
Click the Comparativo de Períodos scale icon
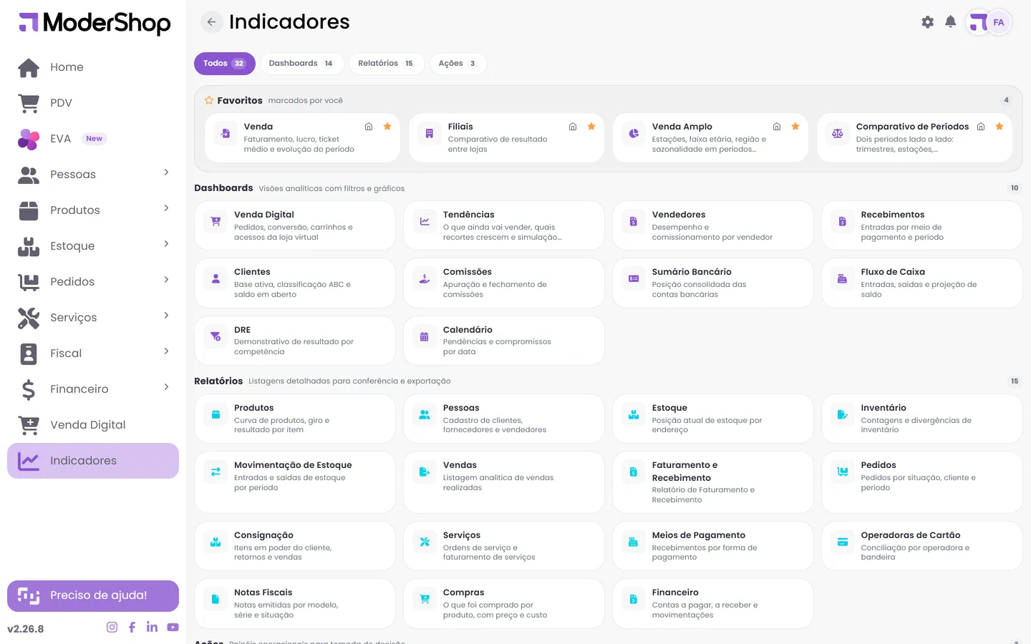838,134
